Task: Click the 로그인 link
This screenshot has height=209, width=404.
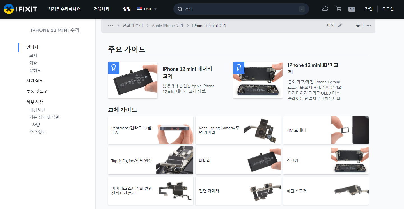Action: [388, 9]
